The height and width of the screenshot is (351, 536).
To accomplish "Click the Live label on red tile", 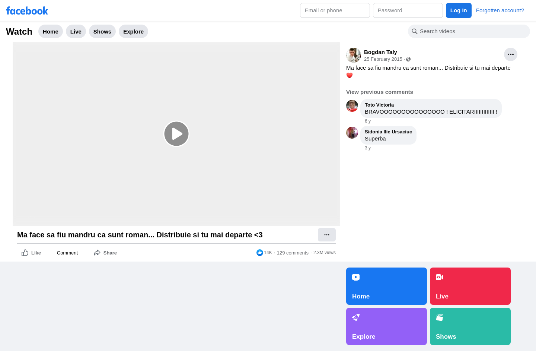I will 442,296.
